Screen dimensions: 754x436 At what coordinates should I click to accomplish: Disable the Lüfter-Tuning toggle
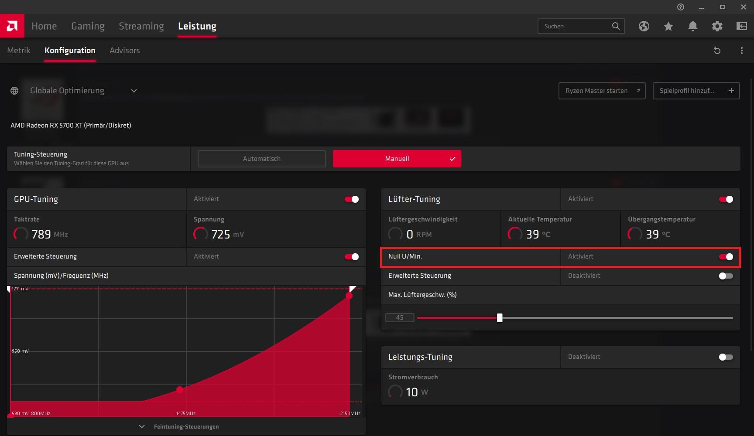[726, 199]
